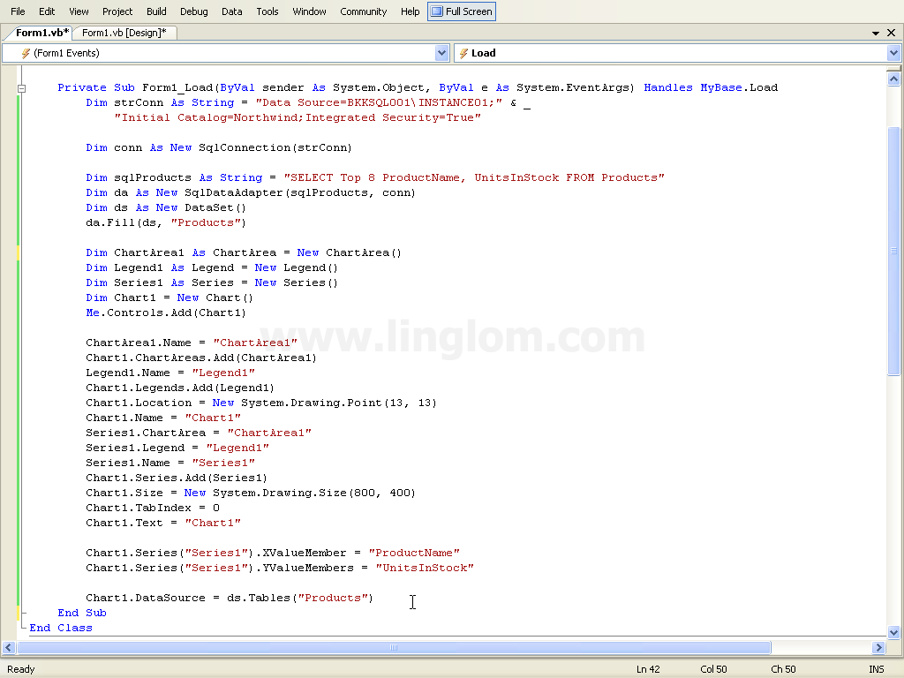Close the active document tab
This screenshot has height=678, width=904.
tap(891, 33)
